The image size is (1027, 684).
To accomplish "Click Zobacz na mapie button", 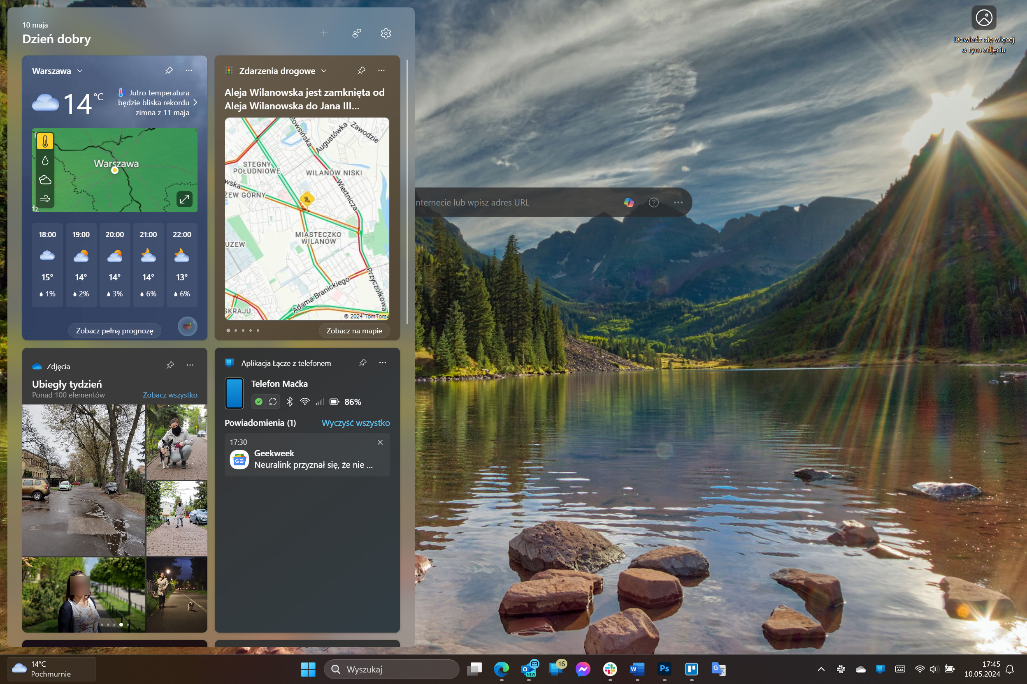I will point(354,330).
